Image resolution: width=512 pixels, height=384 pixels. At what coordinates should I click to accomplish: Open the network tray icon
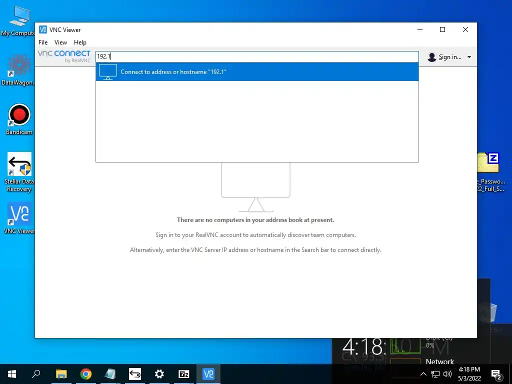pyautogui.click(x=435, y=374)
